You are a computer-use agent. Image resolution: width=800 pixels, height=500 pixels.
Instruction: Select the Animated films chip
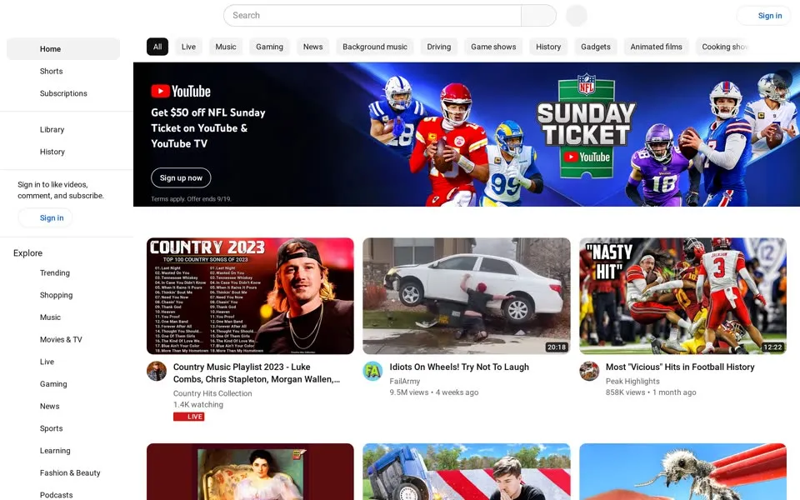pos(656,47)
